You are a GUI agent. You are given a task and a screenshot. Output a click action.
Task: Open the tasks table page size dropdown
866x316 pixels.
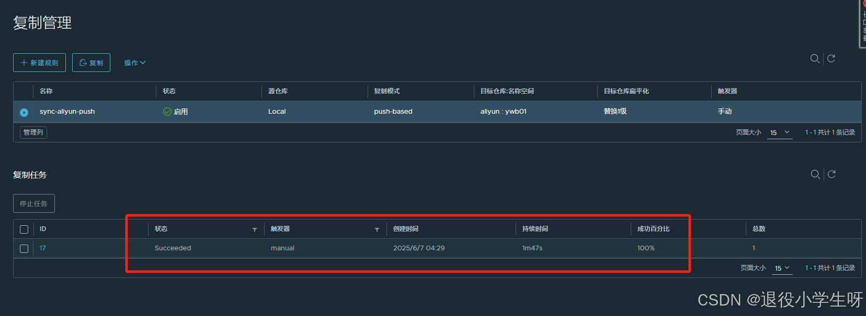click(782, 268)
